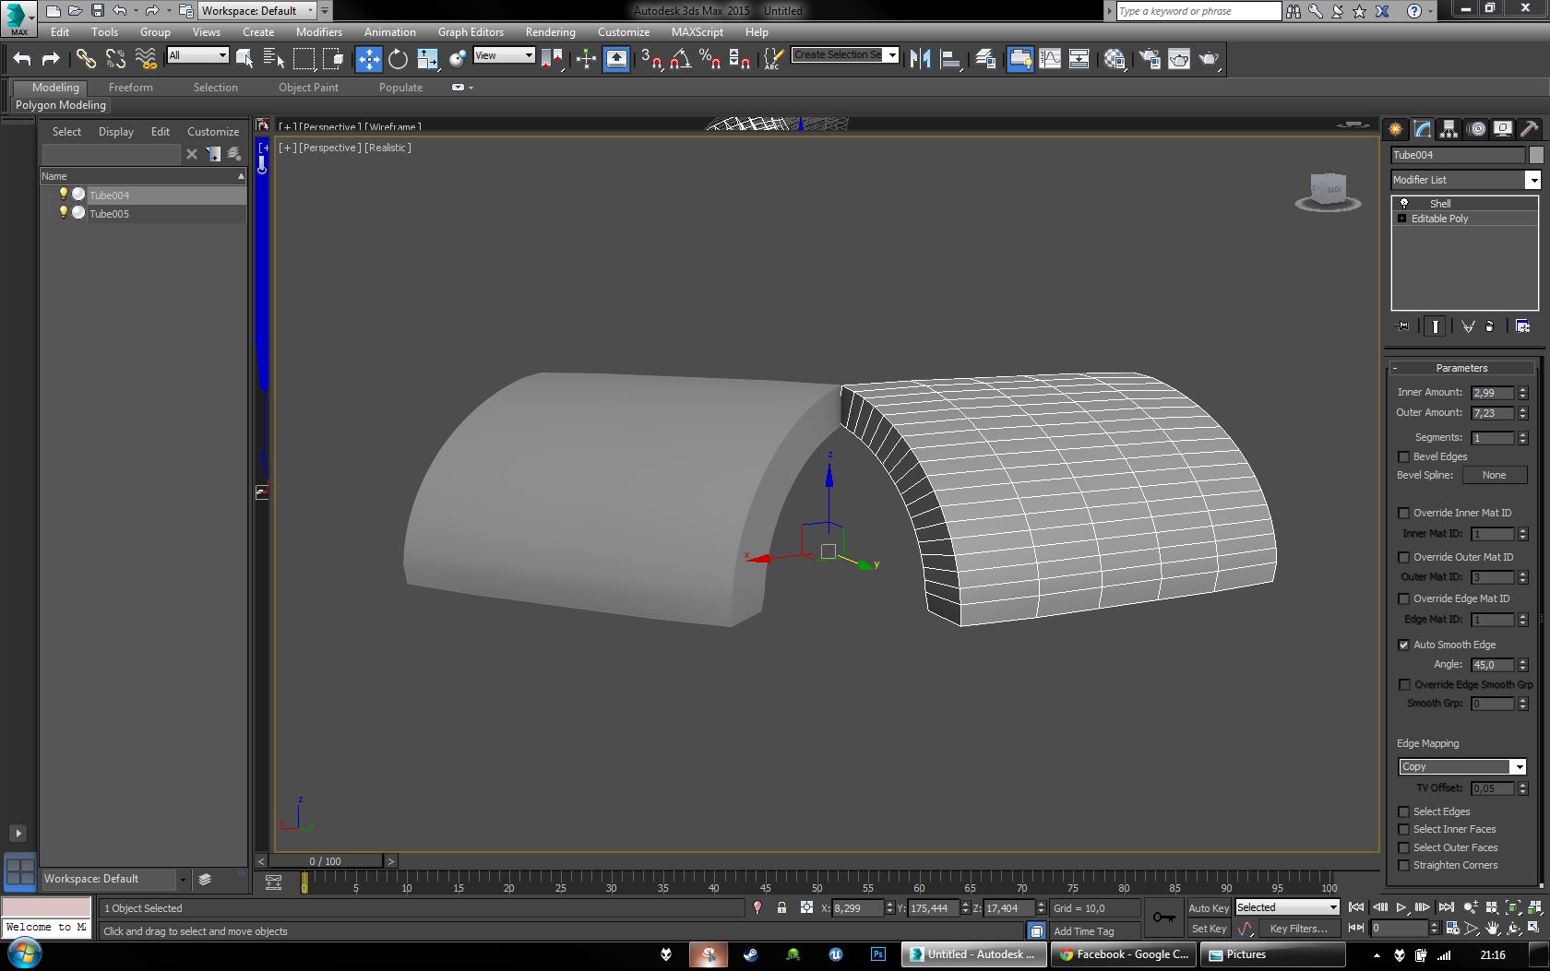Enable the Bevel Edges checkbox
Viewport: 1550px width, 971px height.
pos(1404,456)
